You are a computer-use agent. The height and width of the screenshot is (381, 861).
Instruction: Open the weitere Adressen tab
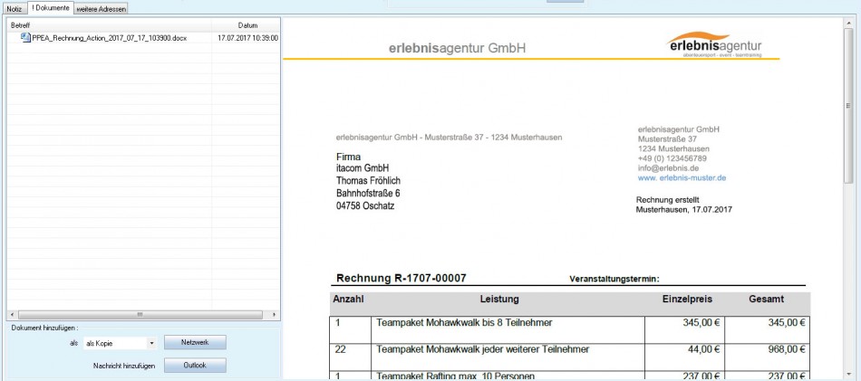(x=101, y=8)
